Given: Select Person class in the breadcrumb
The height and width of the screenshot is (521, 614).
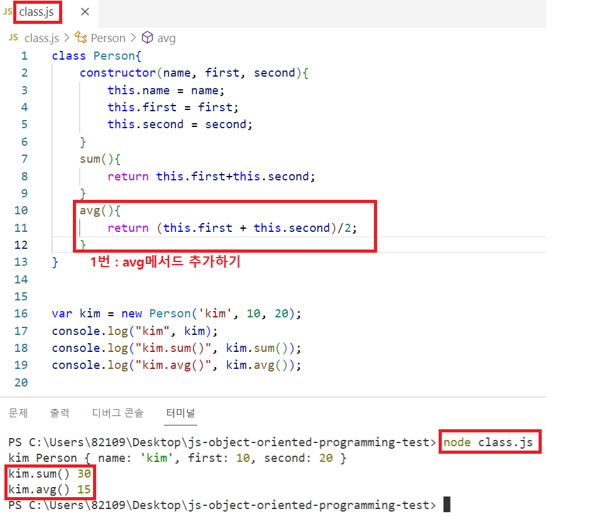Looking at the screenshot, I should [108, 38].
